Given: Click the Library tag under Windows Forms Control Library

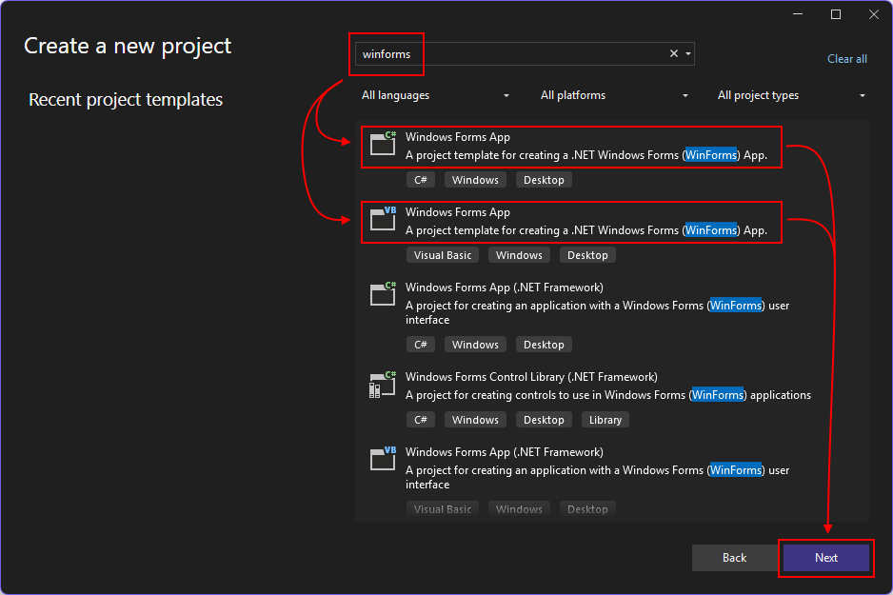Looking at the screenshot, I should click(x=605, y=419).
